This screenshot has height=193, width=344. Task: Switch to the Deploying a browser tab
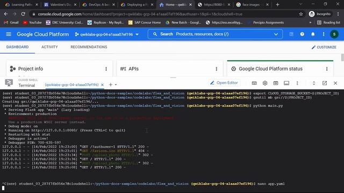137,5
